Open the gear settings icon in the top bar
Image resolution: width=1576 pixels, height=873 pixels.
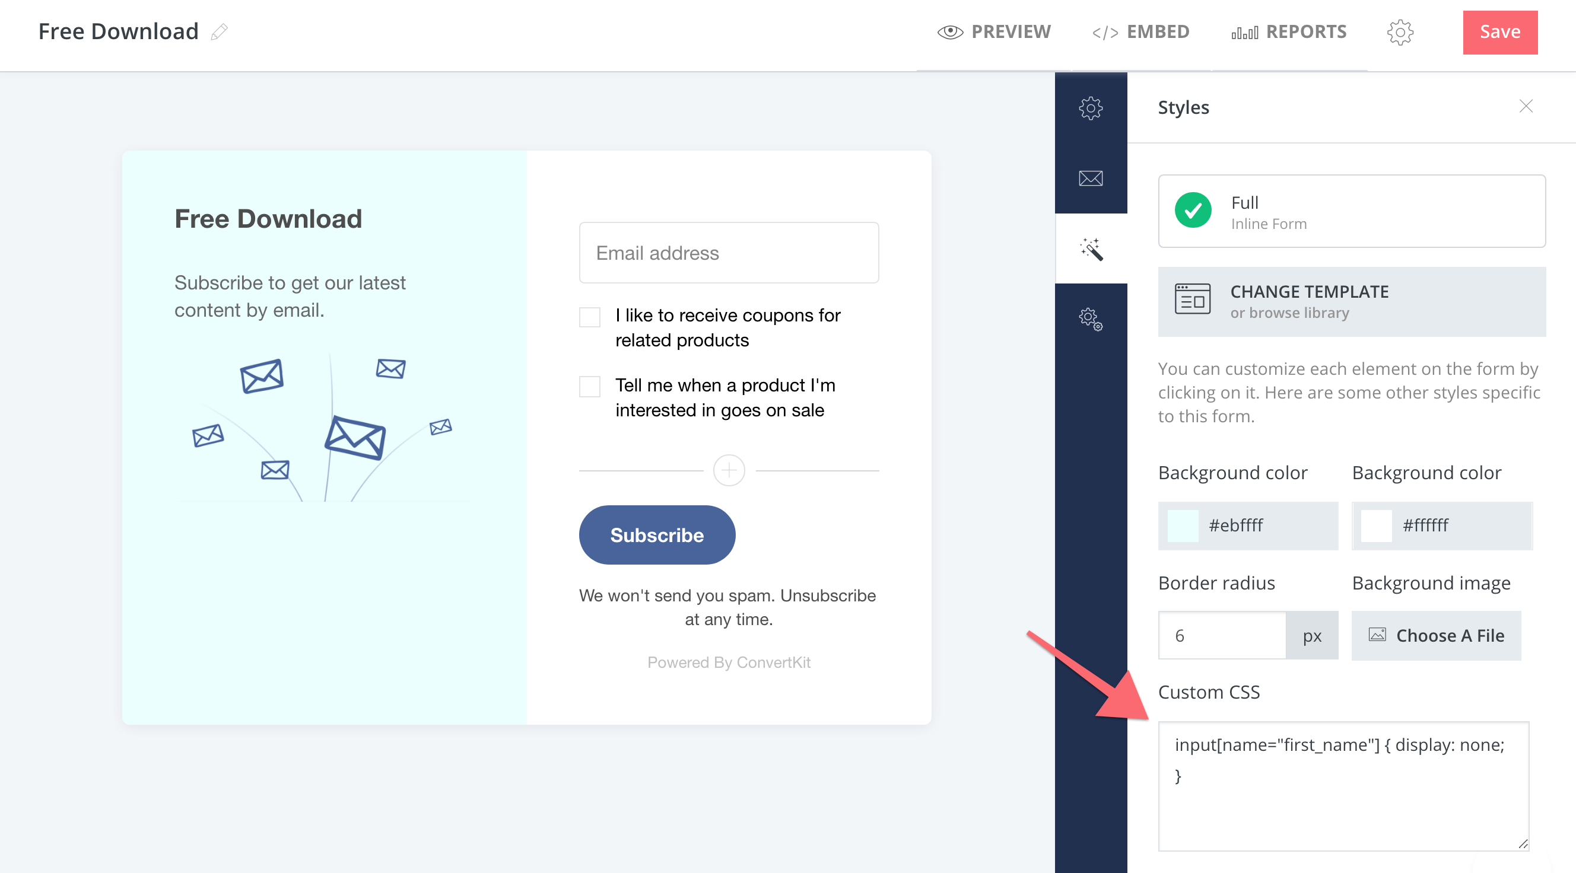(1399, 32)
